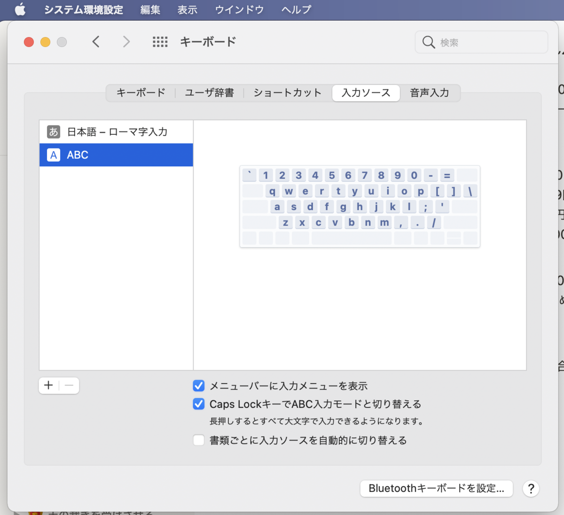
Task: Click Bluetoothキーボードを設定... button
Action: pos(437,489)
